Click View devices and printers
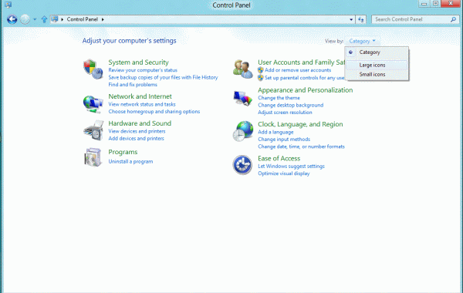 (x=137, y=131)
